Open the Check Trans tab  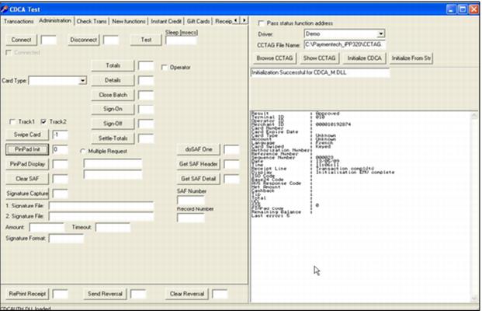click(92, 21)
